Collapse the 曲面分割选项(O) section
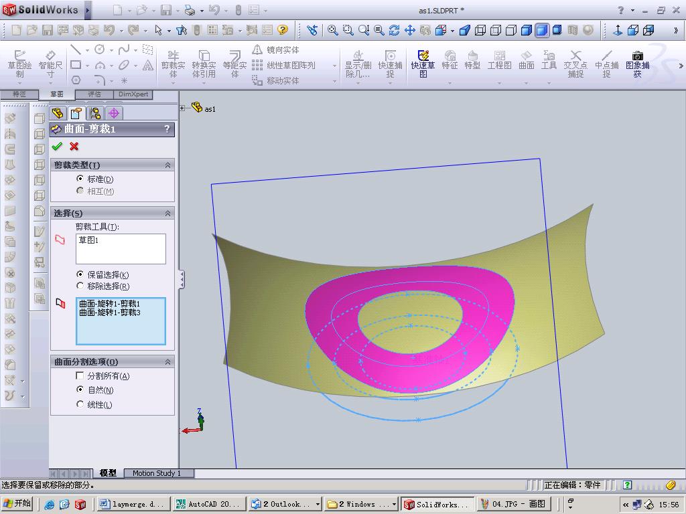This screenshot has height=514, width=686. point(167,362)
